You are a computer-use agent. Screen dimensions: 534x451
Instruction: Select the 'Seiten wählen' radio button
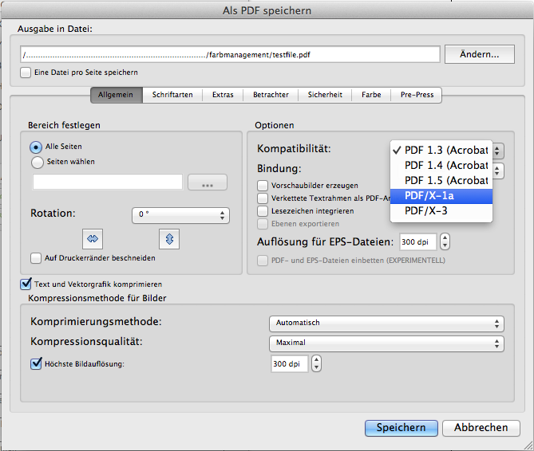coord(37,162)
